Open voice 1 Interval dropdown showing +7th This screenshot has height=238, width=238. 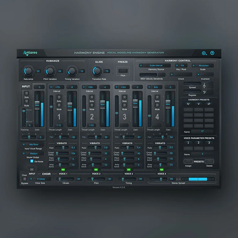pos(57,87)
